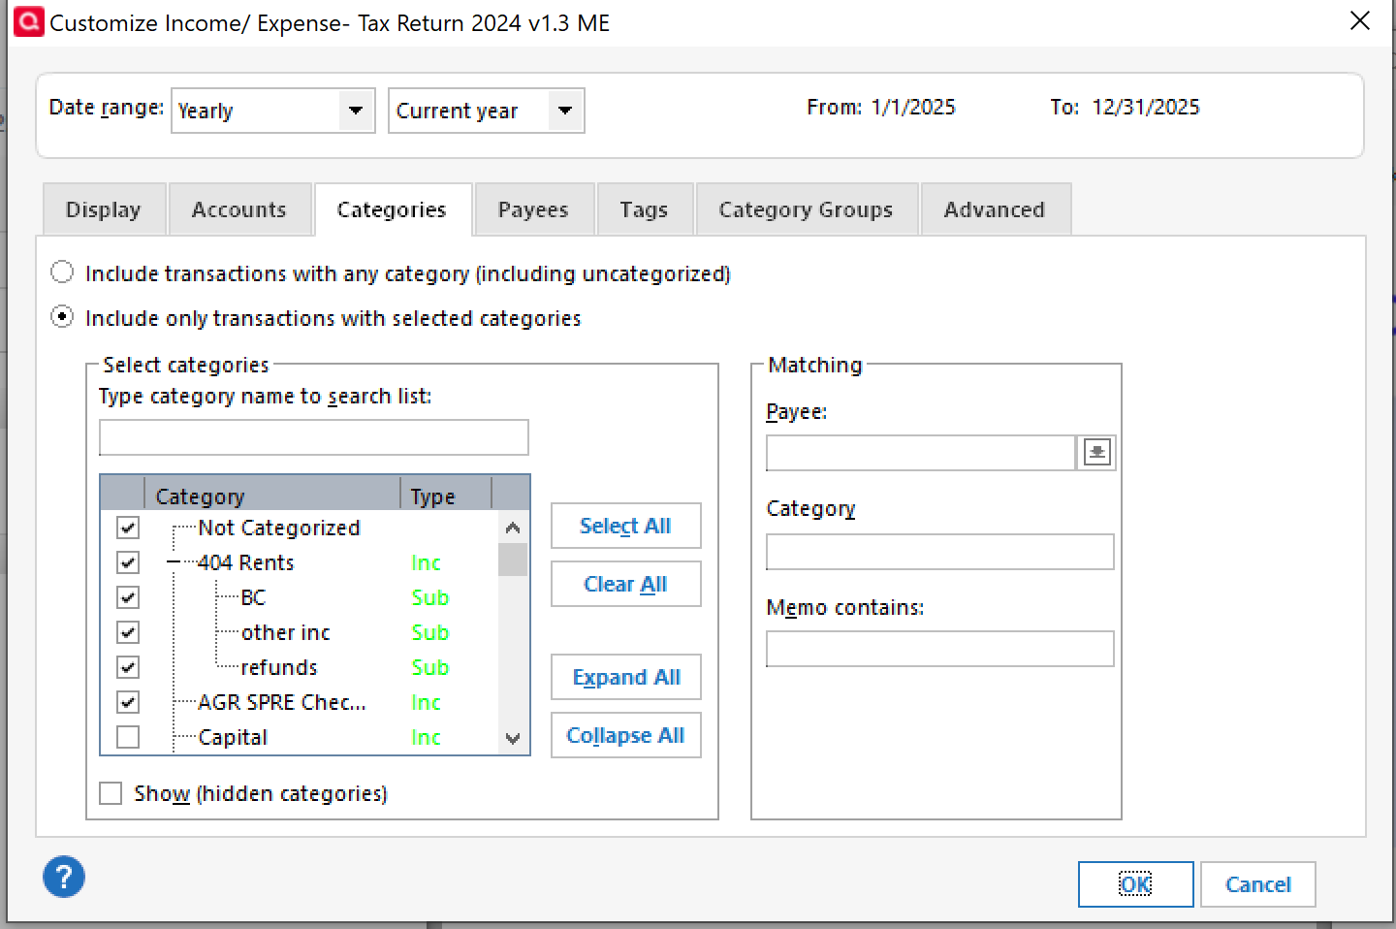Focus the Memo contains field

[940, 649]
